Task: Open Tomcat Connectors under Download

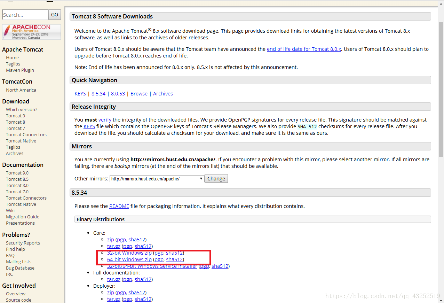Action: (x=26, y=134)
